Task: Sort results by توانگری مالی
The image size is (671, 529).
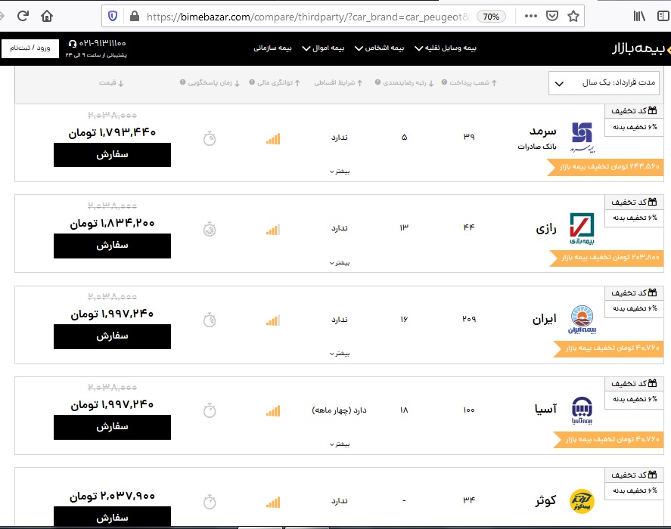Action: coord(278,82)
